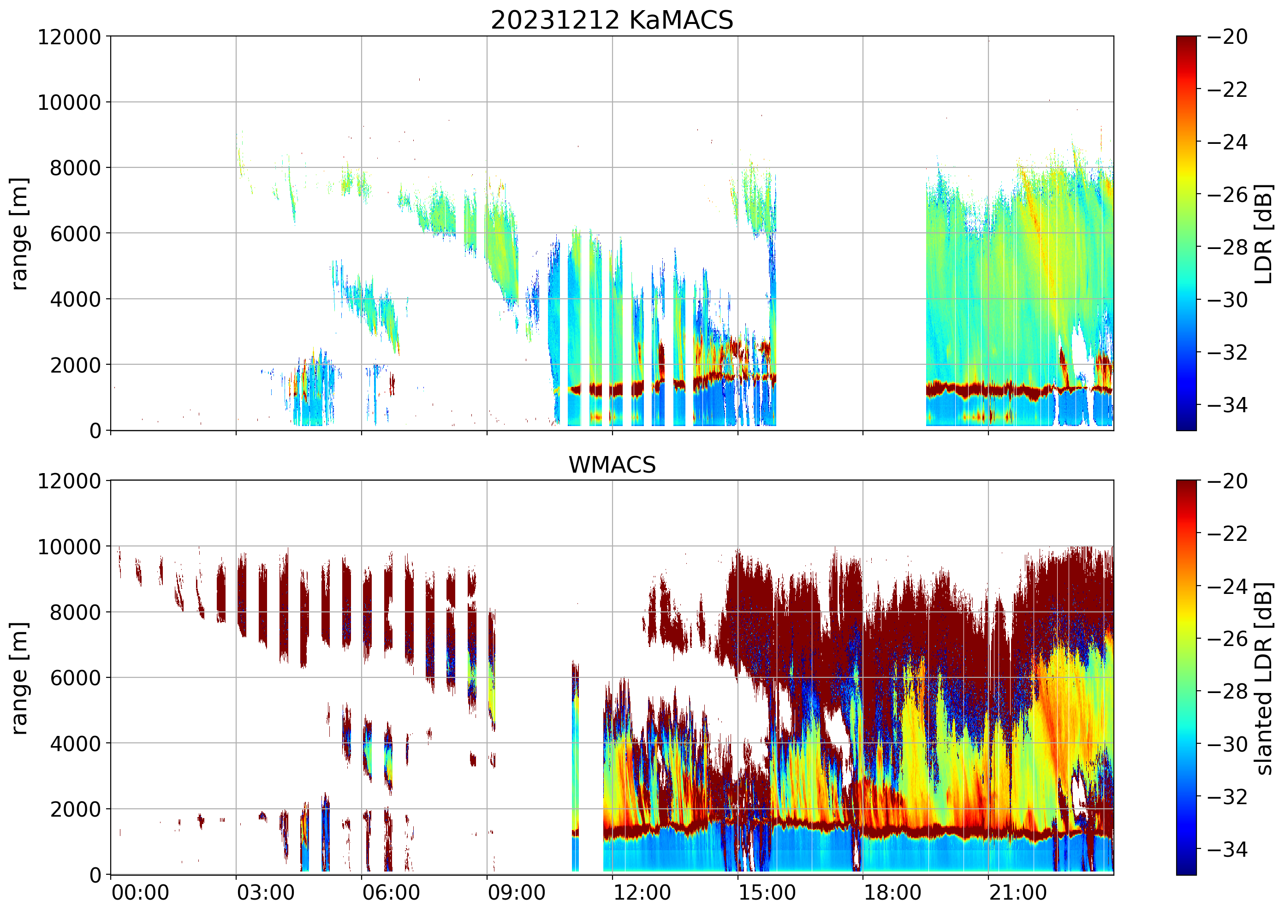
Task: Click the 15:00 x-axis tick label
Action: tap(767, 893)
